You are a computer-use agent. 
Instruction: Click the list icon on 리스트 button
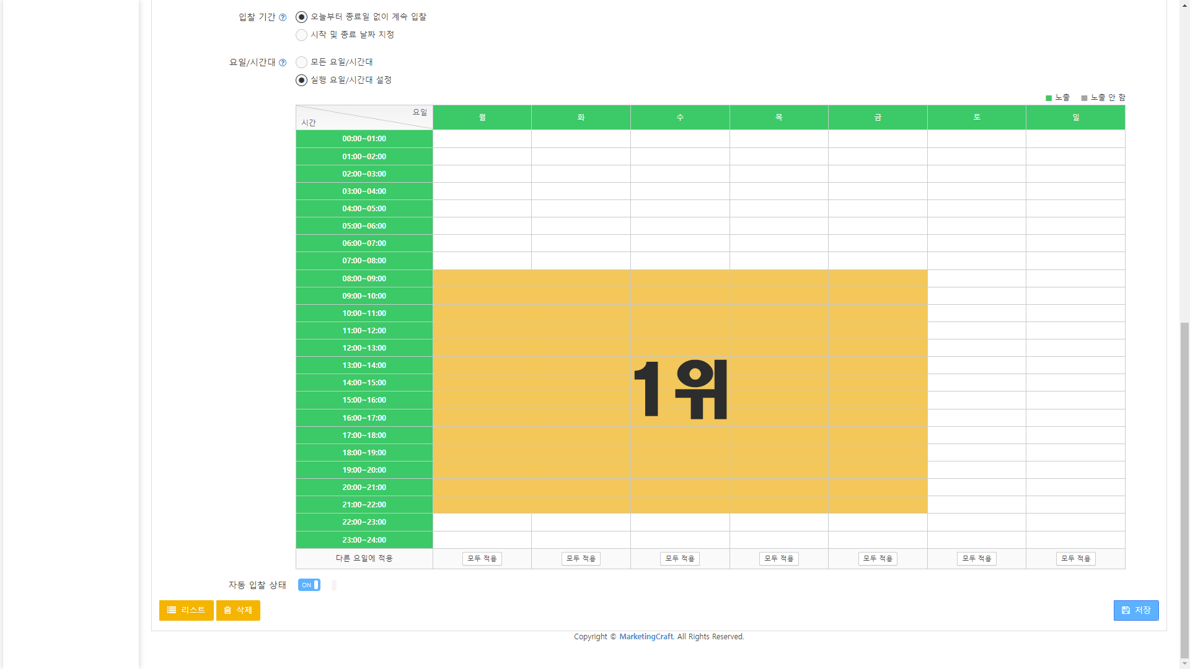click(172, 610)
